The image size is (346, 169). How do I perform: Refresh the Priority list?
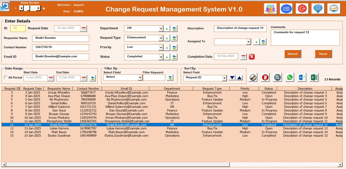[174, 48]
